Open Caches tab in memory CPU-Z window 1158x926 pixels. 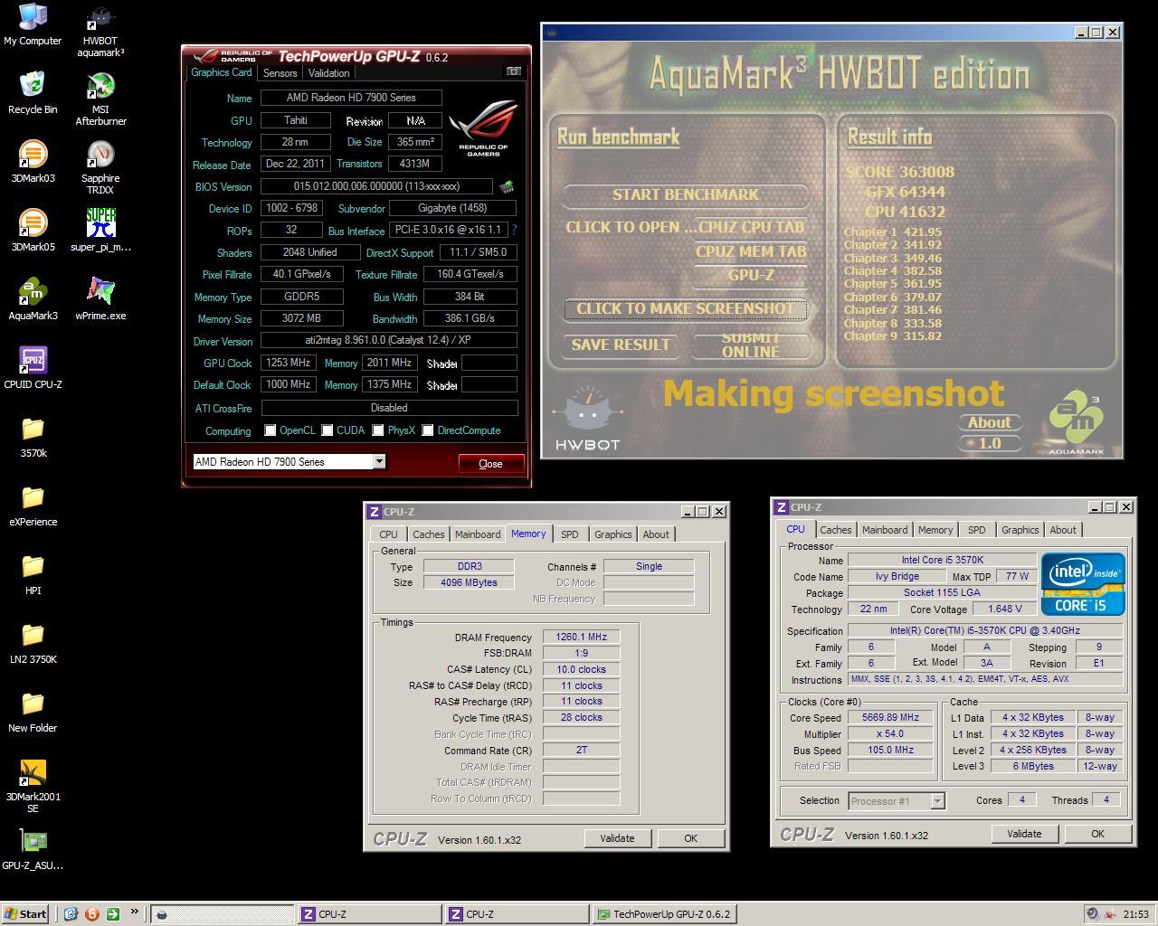pos(429,534)
